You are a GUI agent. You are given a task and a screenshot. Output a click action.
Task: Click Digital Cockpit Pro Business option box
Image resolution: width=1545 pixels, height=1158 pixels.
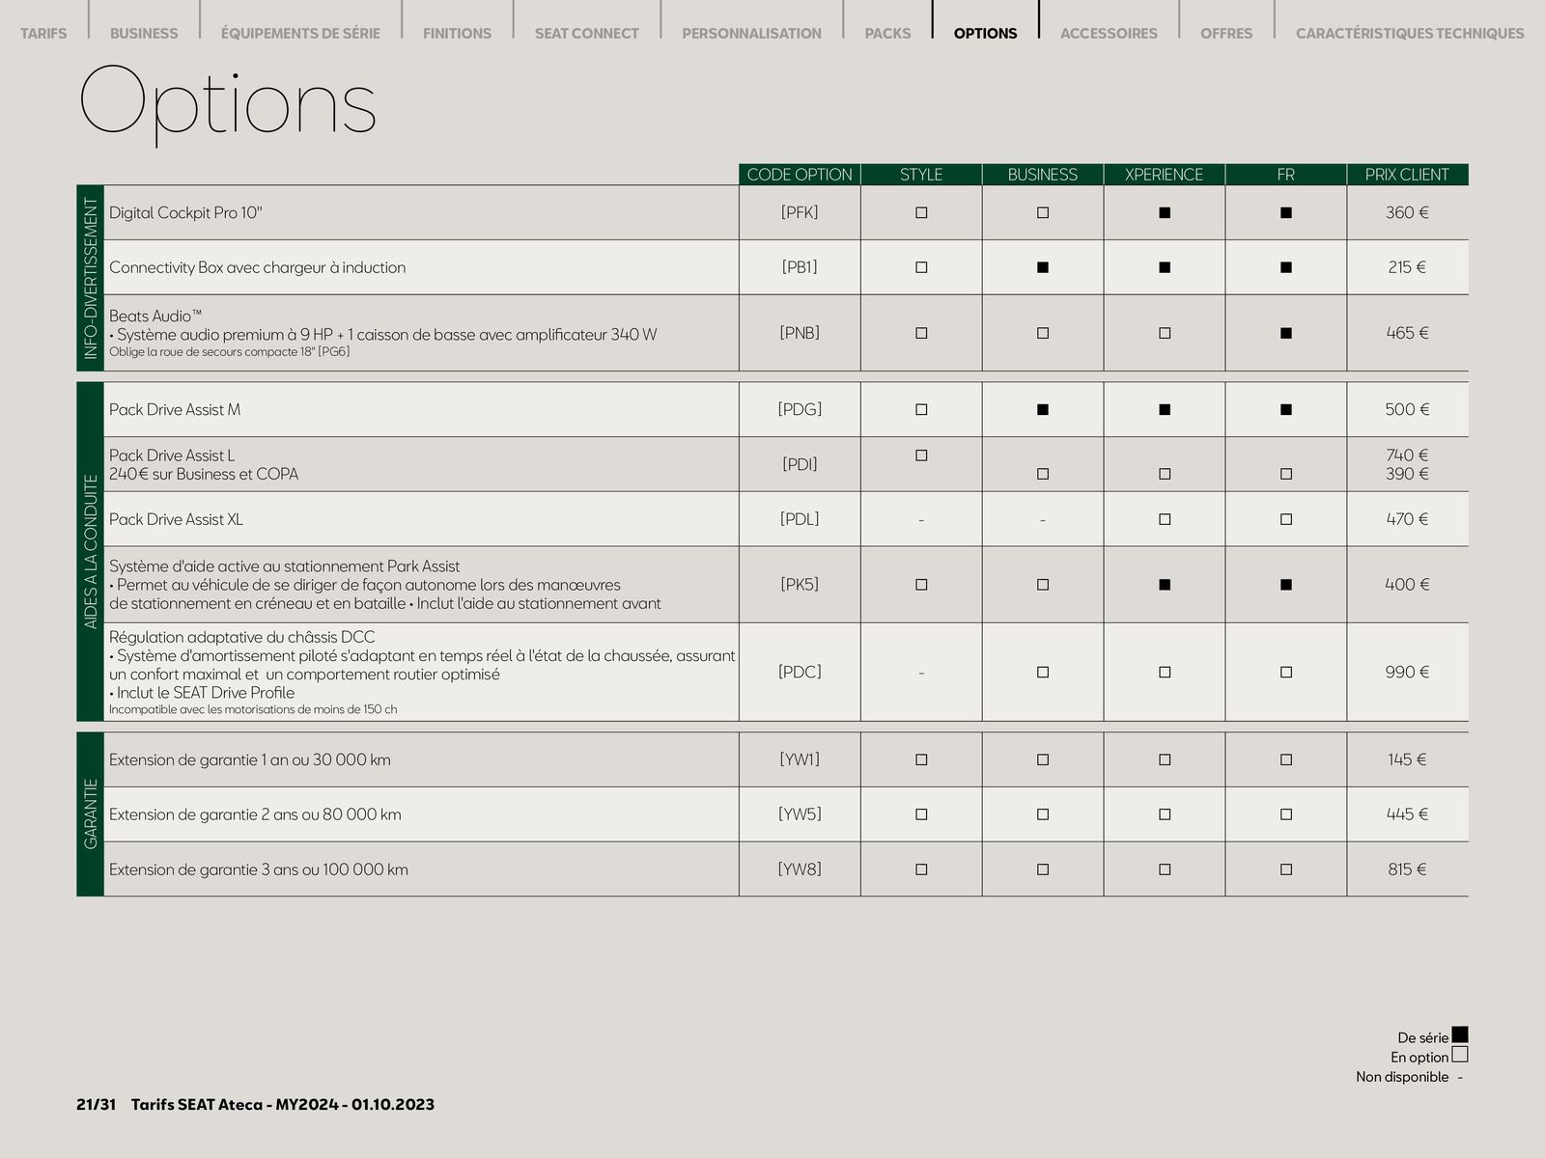[1043, 212]
